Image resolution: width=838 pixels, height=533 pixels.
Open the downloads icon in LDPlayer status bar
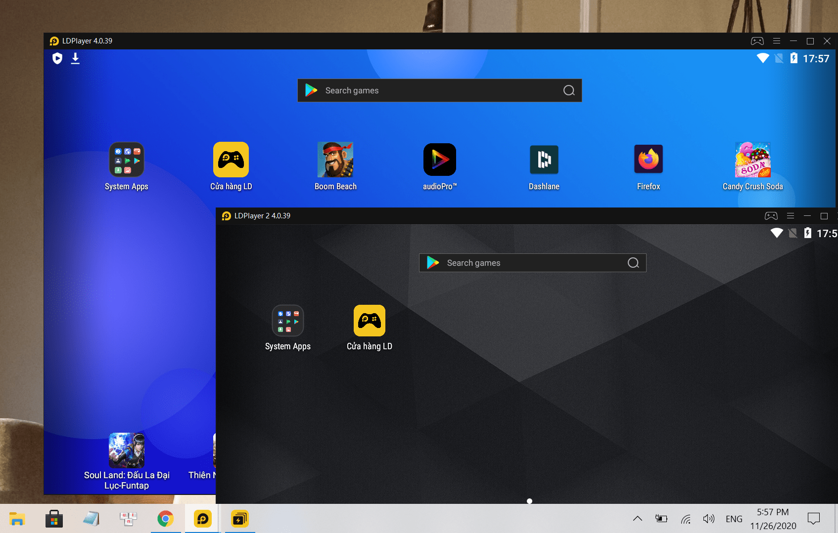click(75, 58)
